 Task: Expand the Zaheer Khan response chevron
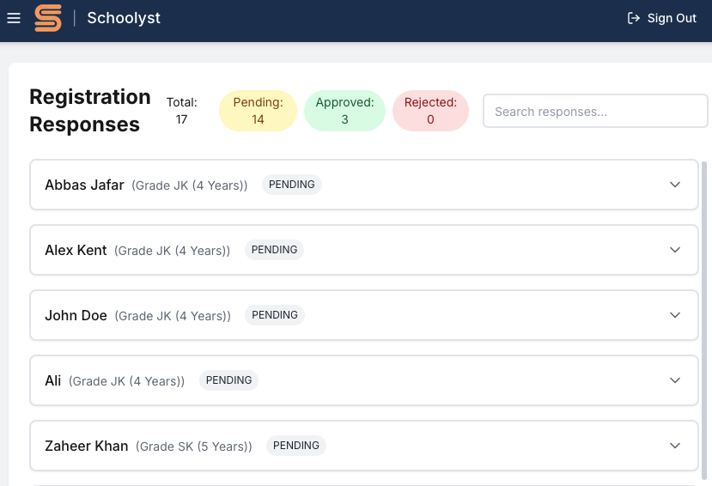tap(675, 446)
